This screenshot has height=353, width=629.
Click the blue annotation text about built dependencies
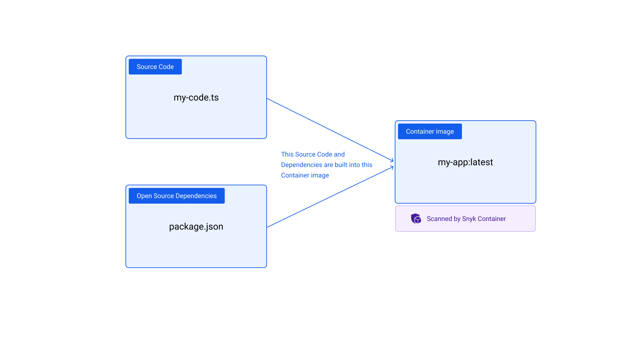click(x=327, y=165)
